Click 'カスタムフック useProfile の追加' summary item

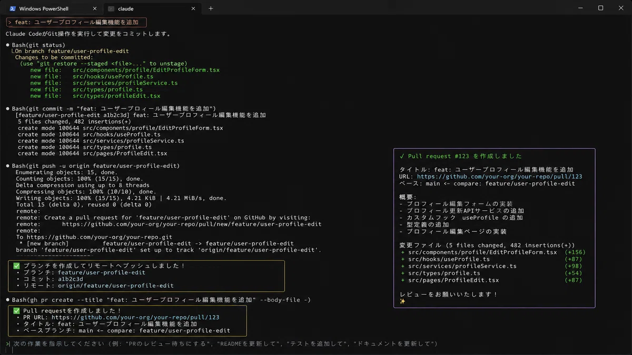461,218
